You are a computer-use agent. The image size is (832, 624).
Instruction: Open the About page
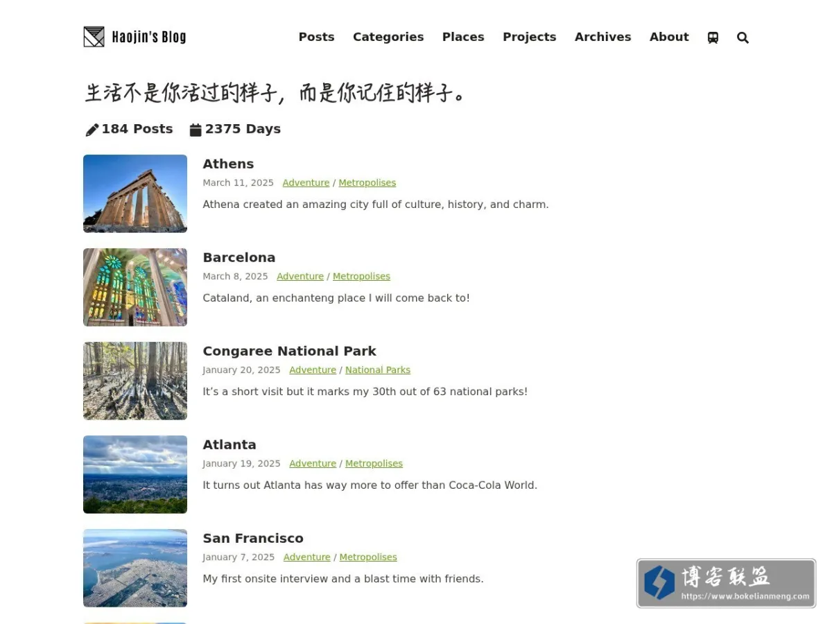[x=669, y=37]
